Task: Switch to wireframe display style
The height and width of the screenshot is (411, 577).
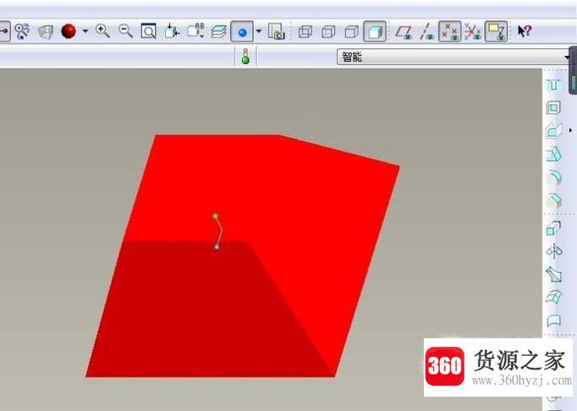Action: (x=305, y=31)
